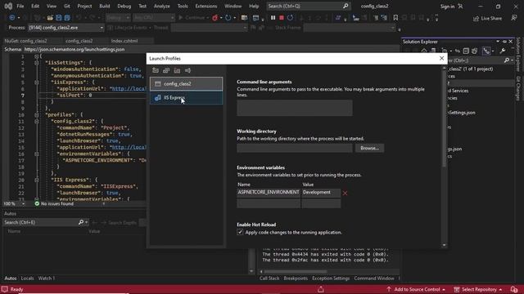The height and width of the screenshot is (294, 524).
Task: Open the Edit menu
Action: (x=35, y=6)
